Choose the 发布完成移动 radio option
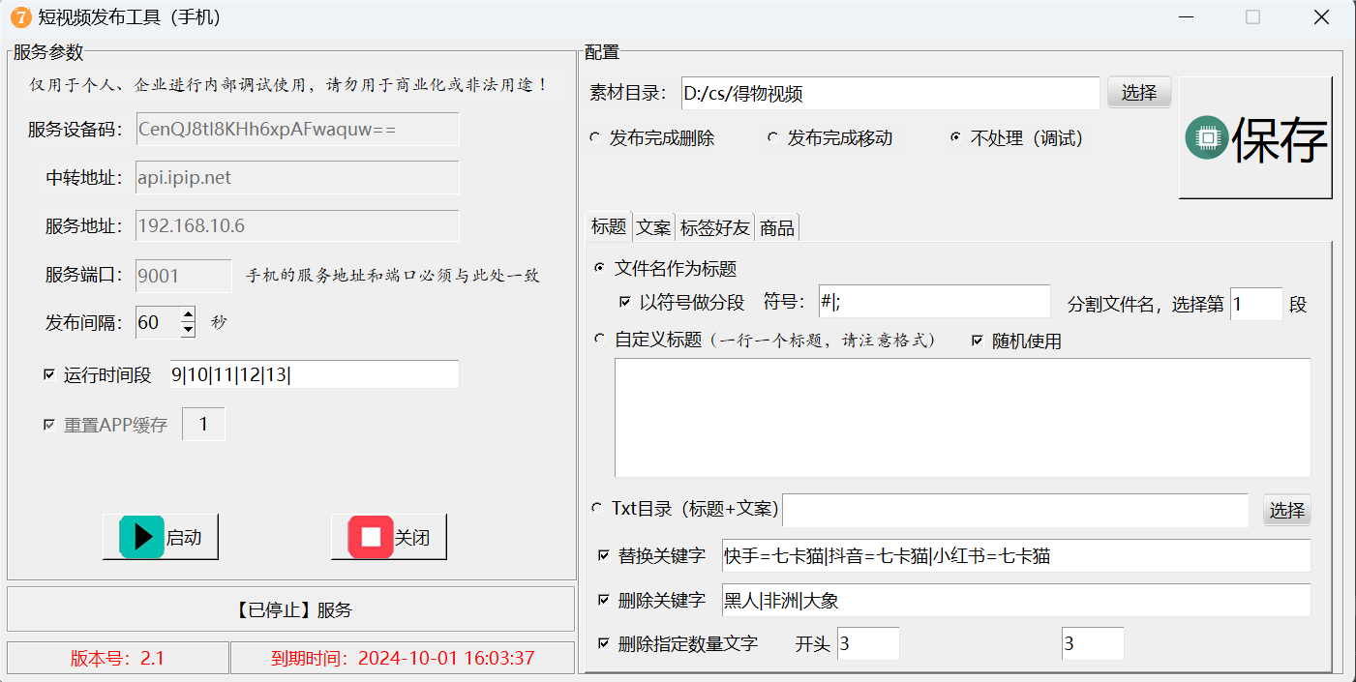Screen dimensions: 1356x682 click(x=772, y=138)
